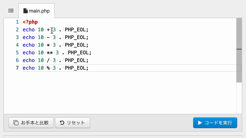Viewport: 246px width, 138px height.
Task: Click the play triangle icon to run code
Action: [200, 123]
